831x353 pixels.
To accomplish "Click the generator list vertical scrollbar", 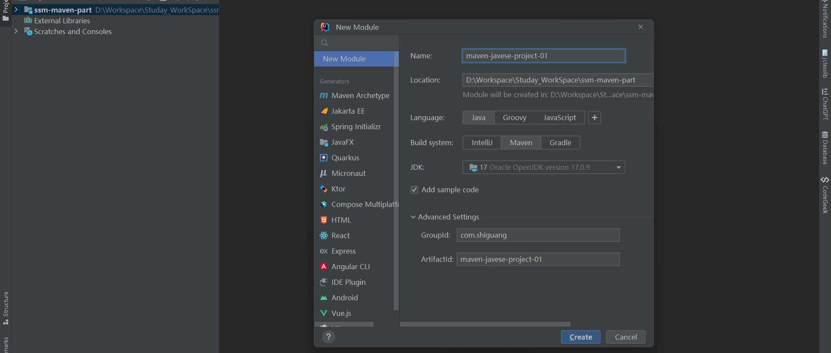I will point(396,181).
